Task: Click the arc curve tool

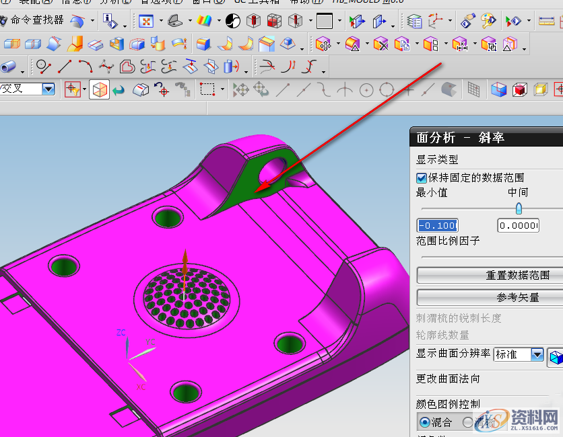Action: point(86,67)
